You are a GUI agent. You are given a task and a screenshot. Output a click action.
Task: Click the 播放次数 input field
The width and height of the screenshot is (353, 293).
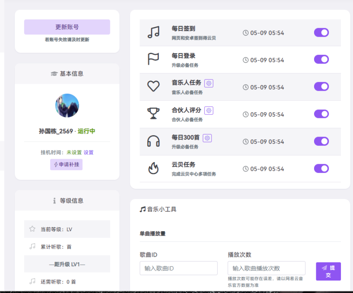[266, 268]
